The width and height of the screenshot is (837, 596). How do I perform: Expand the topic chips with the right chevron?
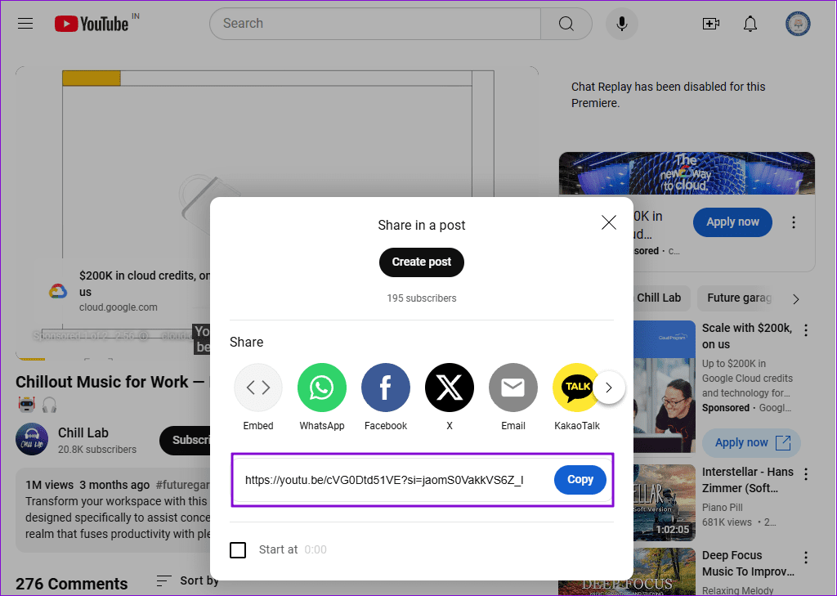(795, 299)
